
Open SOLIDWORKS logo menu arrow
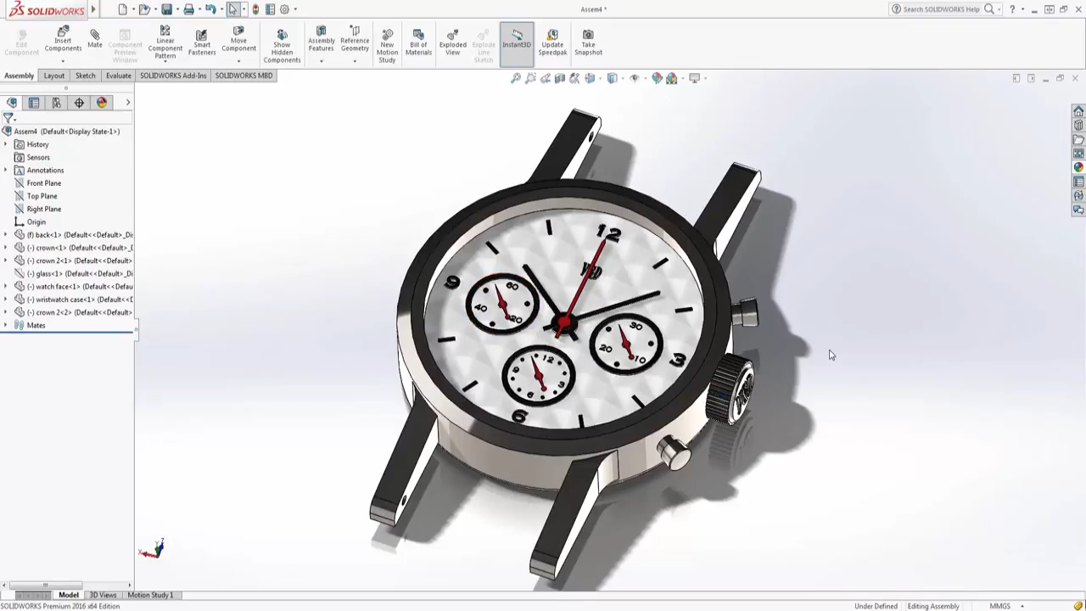click(93, 10)
